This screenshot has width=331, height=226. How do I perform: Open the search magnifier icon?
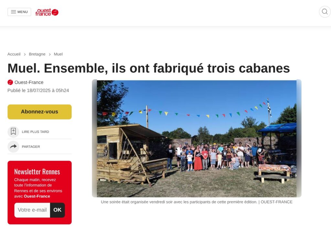coord(325,12)
